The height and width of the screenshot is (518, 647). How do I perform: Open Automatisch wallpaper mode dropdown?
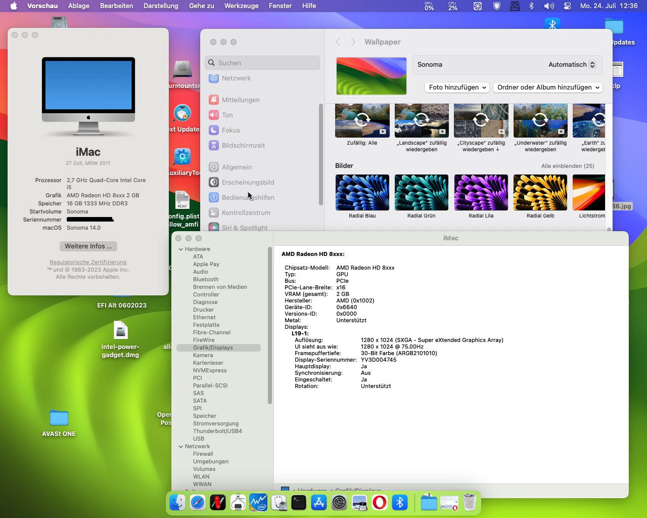click(x=572, y=64)
